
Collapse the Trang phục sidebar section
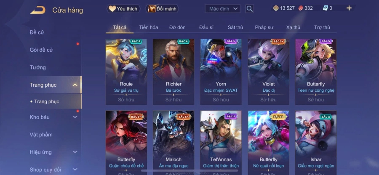tap(75, 85)
